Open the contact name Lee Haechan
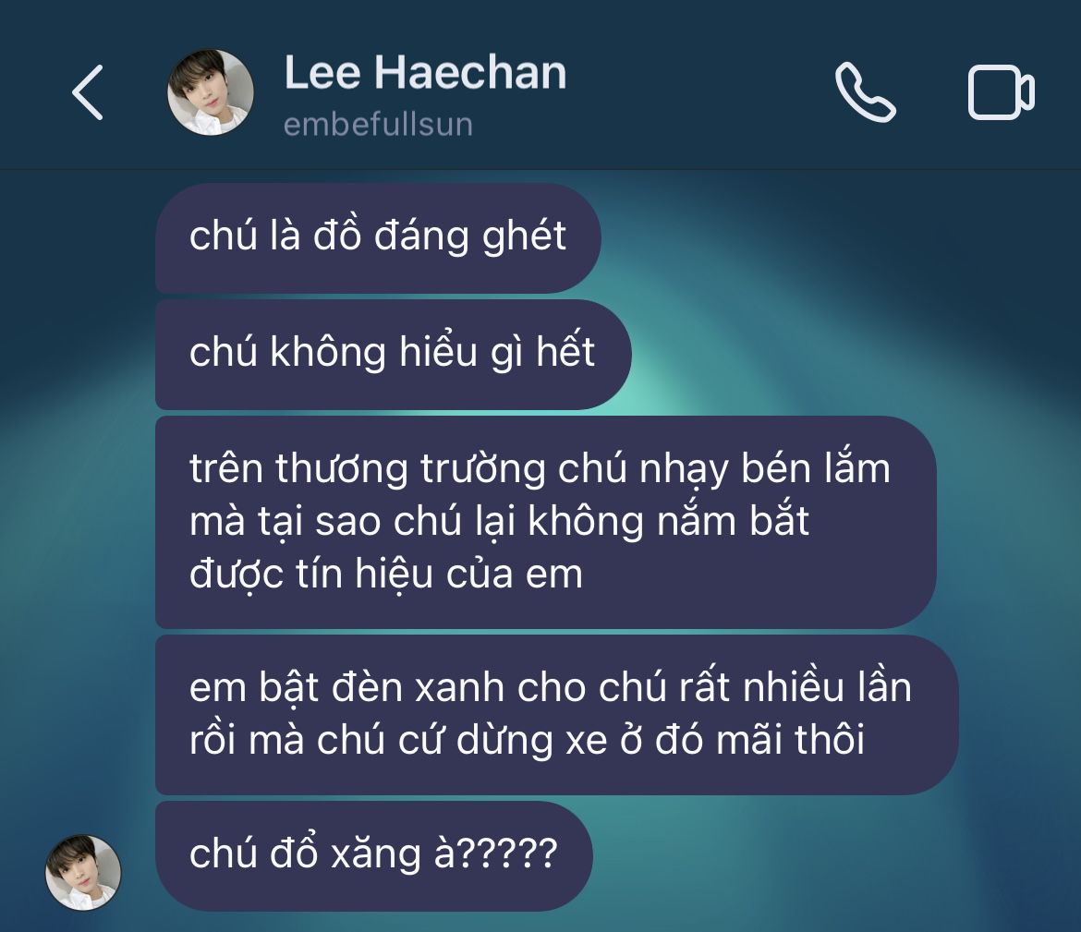The image size is (1081, 932). click(x=425, y=72)
